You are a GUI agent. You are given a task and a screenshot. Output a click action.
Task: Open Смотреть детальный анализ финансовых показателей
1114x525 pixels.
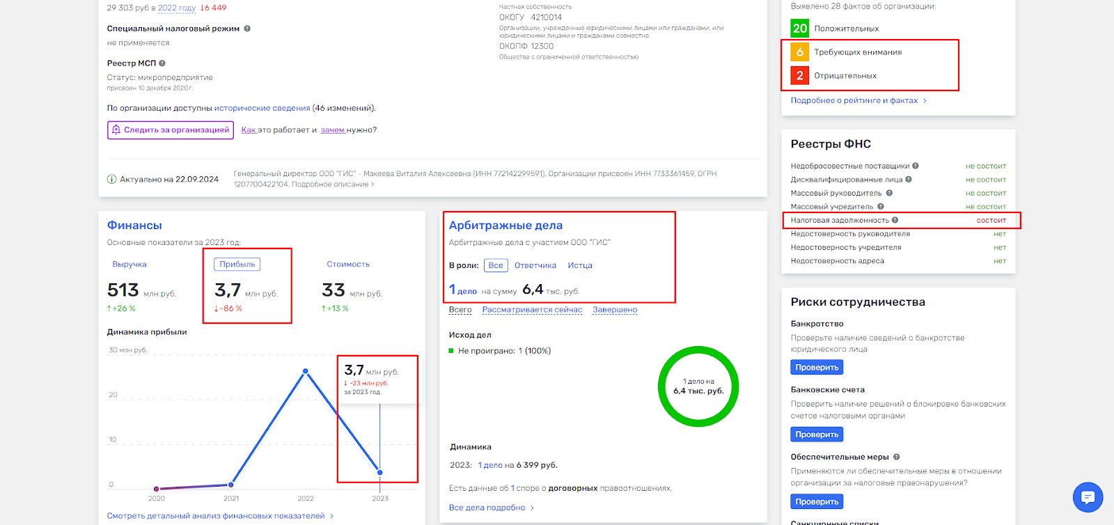point(220,516)
